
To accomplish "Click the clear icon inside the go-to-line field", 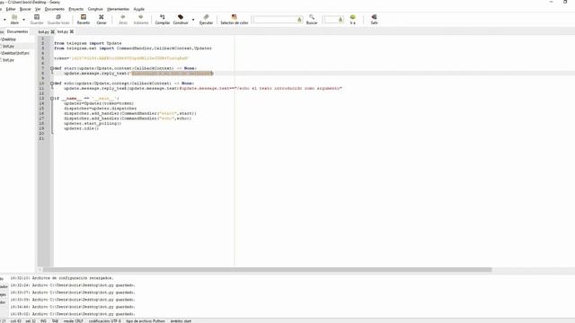I will coord(341,20).
